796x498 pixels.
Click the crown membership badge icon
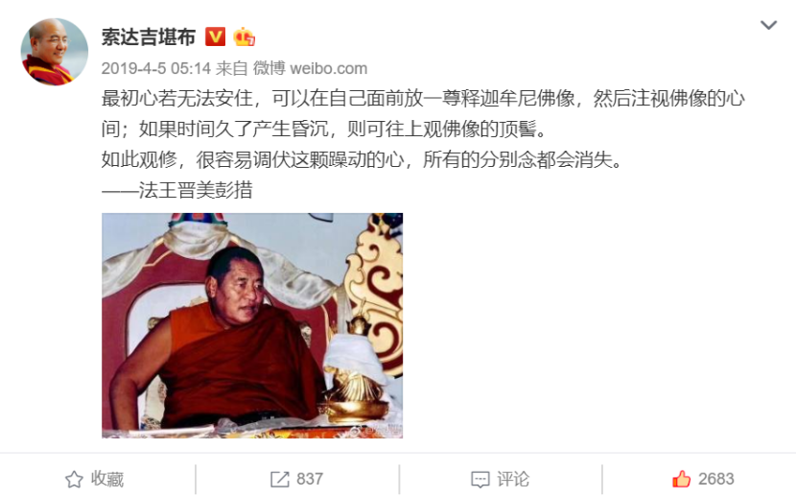click(x=244, y=36)
